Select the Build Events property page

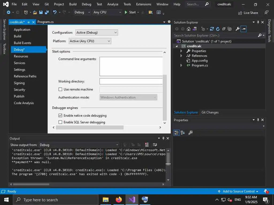[x=22, y=43]
